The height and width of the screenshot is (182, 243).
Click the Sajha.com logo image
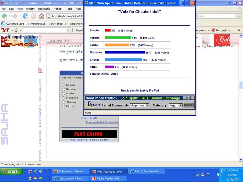pyautogui.click(x=19, y=41)
